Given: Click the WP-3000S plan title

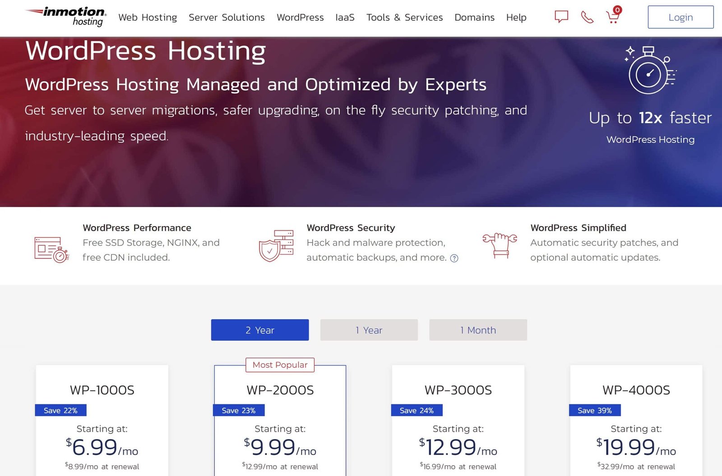Looking at the screenshot, I should [x=458, y=390].
